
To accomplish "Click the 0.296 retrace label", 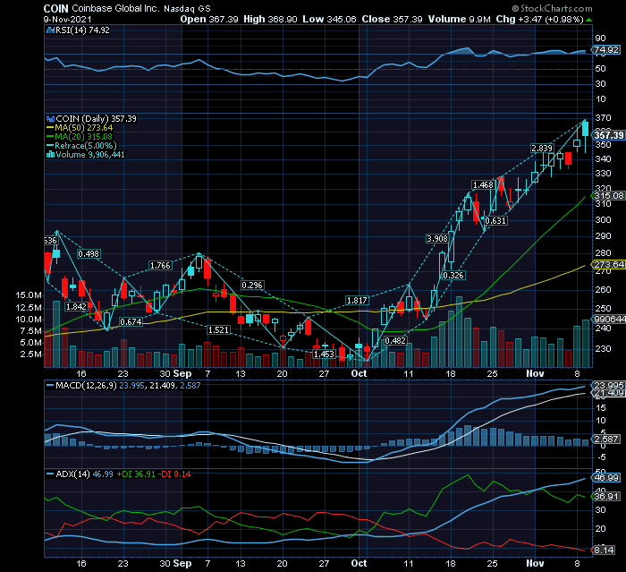I will [x=252, y=285].
